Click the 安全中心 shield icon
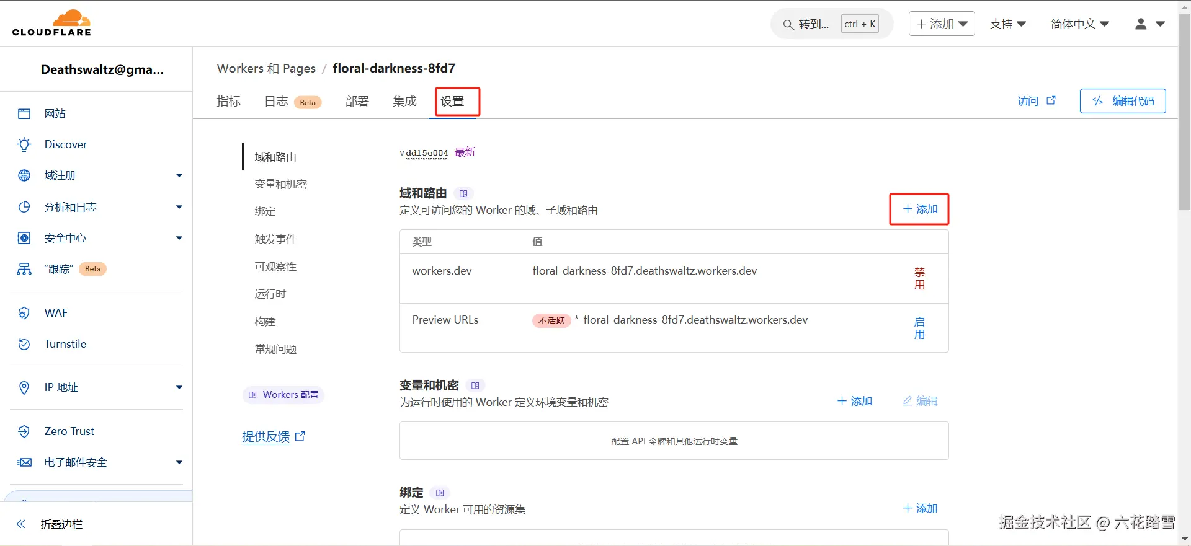 pos(24,238)
